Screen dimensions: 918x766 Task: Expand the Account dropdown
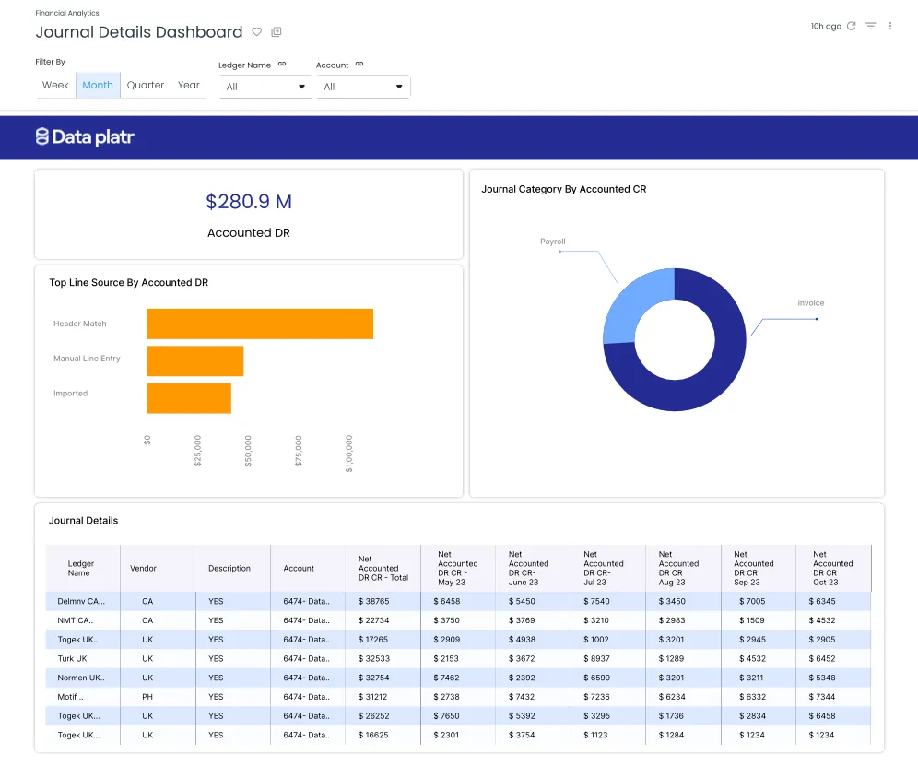click(x=363, y=87)
